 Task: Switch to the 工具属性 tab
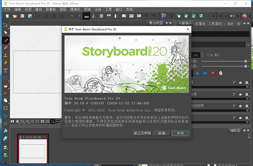tap(215, 24)
